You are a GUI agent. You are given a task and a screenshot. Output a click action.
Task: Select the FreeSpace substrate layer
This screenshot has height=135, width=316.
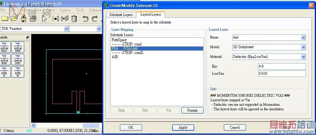157,40
